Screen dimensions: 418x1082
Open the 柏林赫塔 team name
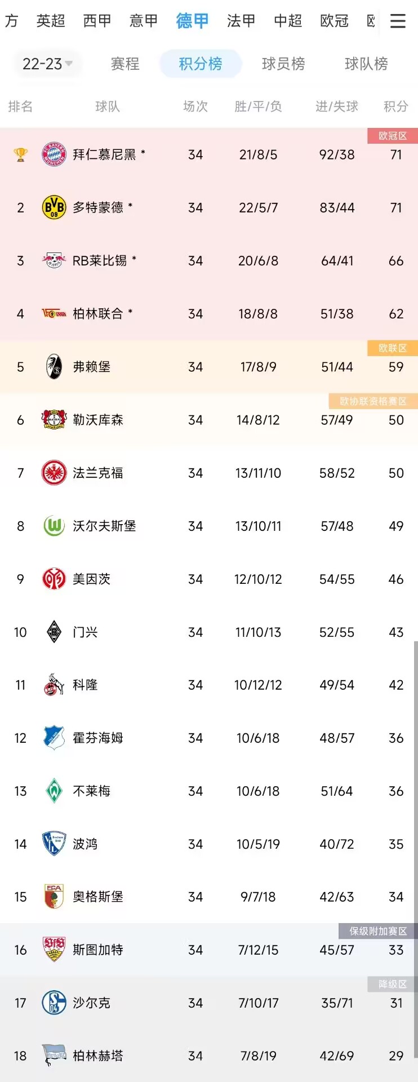(98, 1056)
